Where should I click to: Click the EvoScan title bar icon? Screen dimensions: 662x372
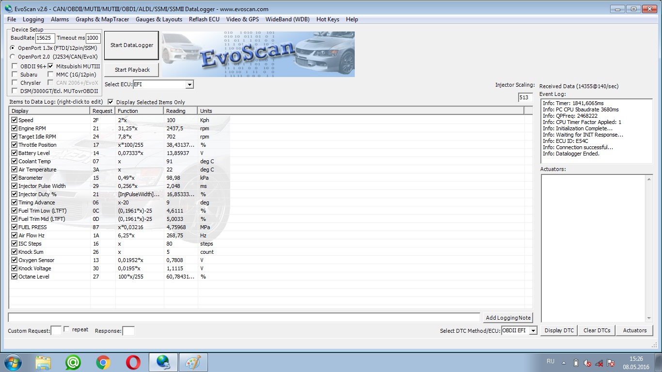click(8, 9)
